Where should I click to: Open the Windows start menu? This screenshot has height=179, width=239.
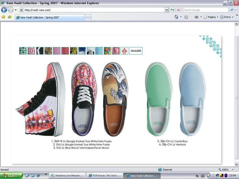point(11,176)
